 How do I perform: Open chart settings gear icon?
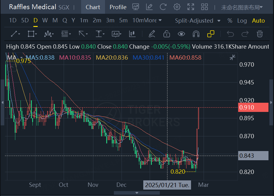pos(177,7)
